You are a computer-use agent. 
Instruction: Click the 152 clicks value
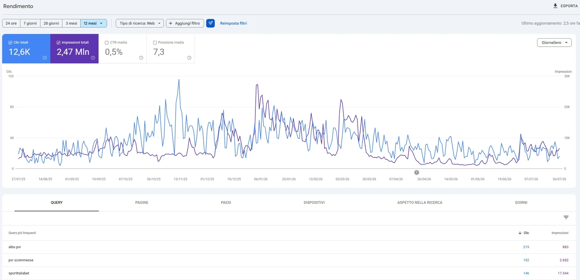point(526,260)
